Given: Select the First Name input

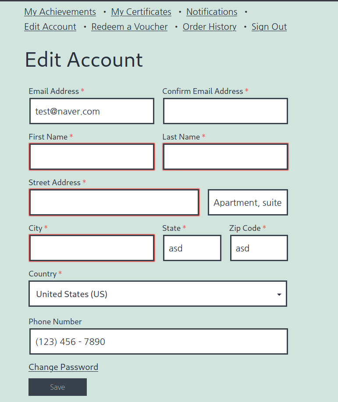Looking at the screenshot, I should pyautogui.click(x=92, y=157).
